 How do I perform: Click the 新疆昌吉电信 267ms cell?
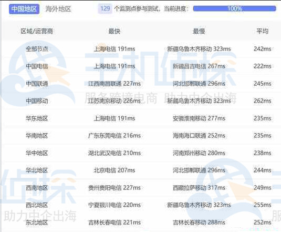coord(199,66)
